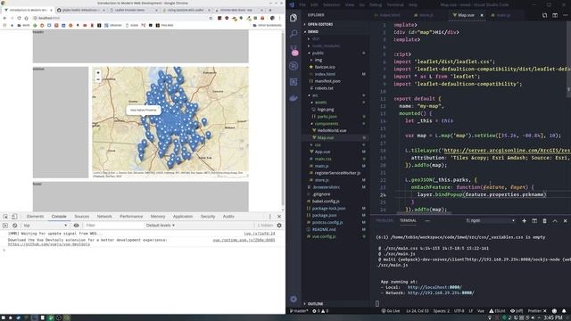This screenshot has height=321, width=571.
Task: Click the DevTools inspect element icon
Action: pos(5,216)
